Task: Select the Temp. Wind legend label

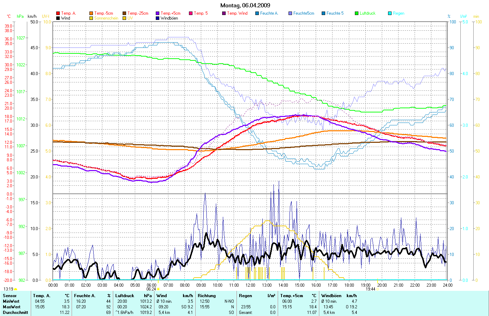Action: 237,13
